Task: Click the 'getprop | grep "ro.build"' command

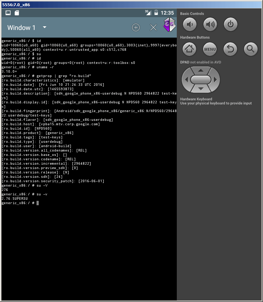Action: (46, 76)
